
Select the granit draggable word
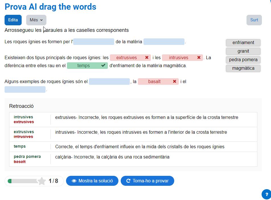243,51
